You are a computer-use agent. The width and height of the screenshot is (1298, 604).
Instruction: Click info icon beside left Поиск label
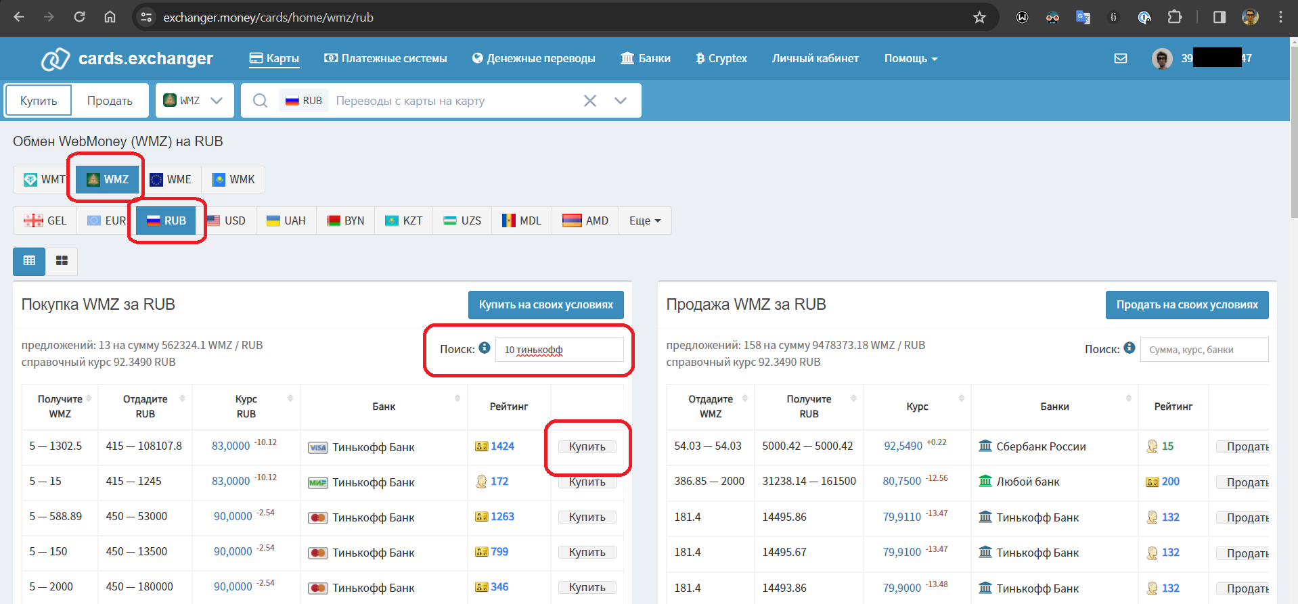pyautogui.click(x=485, y=348)
